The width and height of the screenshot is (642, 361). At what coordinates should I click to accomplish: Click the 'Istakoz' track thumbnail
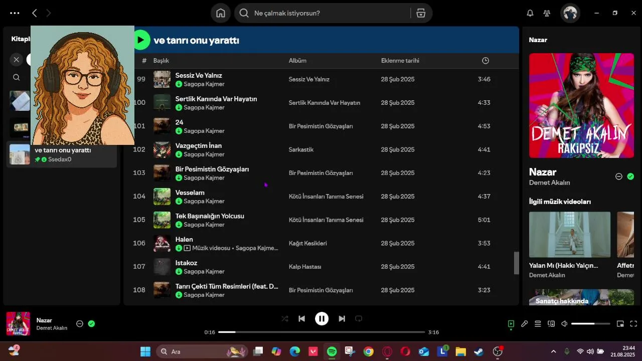162,267
